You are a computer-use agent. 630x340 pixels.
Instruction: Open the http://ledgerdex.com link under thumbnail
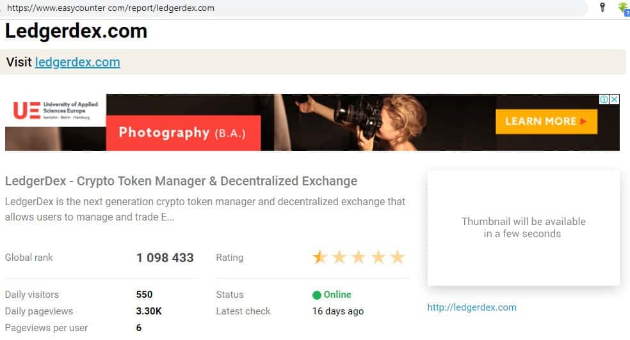(x=472, y=307)
